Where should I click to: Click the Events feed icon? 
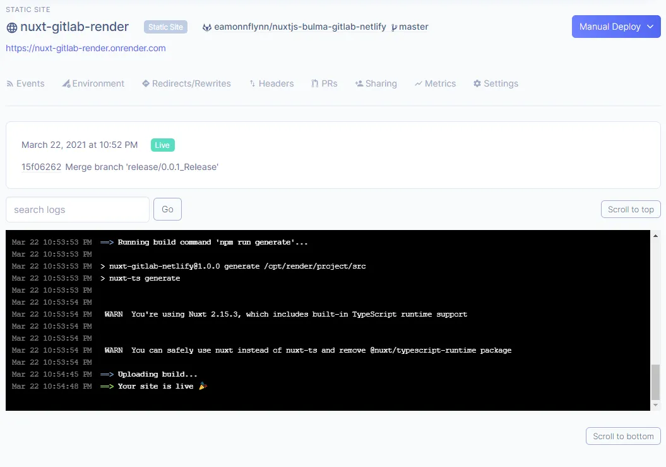click(x=9, y=84)
